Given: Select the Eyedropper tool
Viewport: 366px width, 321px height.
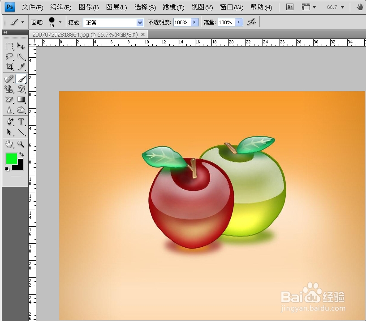Looking at the screenshot, I should pos(21,67).
